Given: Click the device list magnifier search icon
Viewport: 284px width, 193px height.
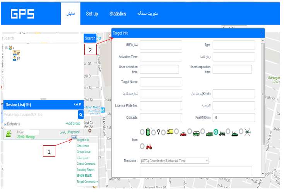Looking at the screenshot, I should point(81,115).
